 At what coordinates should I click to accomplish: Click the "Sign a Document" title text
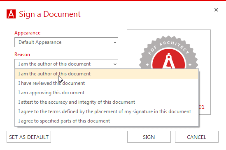[x=50, y=14]
